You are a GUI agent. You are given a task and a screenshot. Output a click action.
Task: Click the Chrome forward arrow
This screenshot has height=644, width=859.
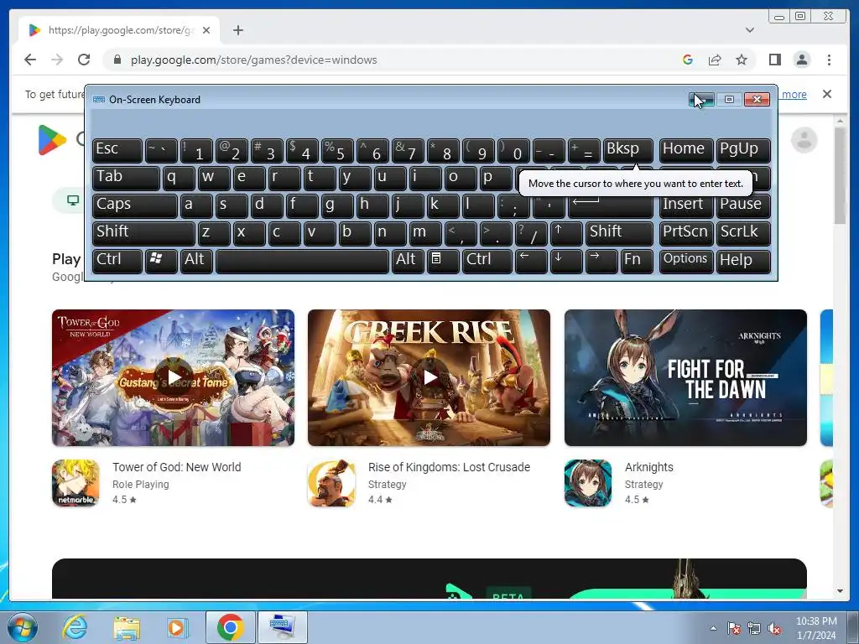coord(57,60)
